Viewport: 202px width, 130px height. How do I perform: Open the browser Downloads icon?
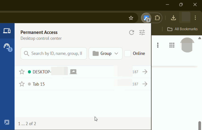tap(173, 18)
